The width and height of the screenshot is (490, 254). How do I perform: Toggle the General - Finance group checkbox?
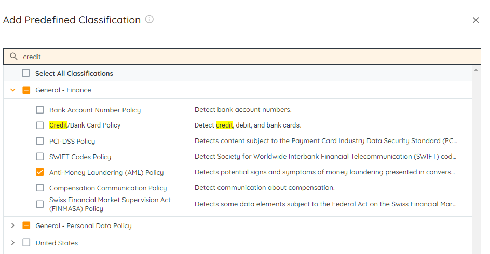[x=26, y=90]
